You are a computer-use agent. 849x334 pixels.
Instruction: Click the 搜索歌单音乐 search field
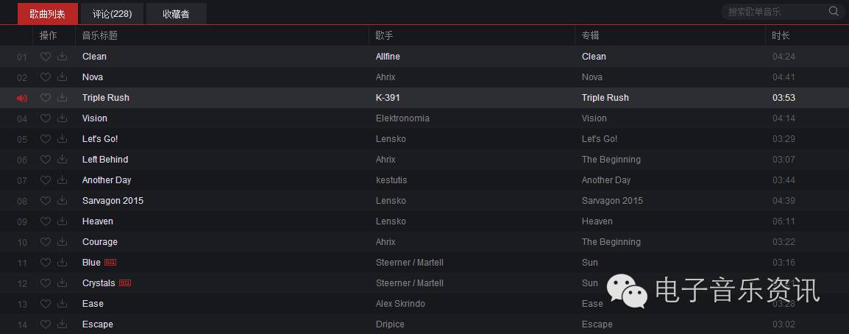tap(774, 11)
